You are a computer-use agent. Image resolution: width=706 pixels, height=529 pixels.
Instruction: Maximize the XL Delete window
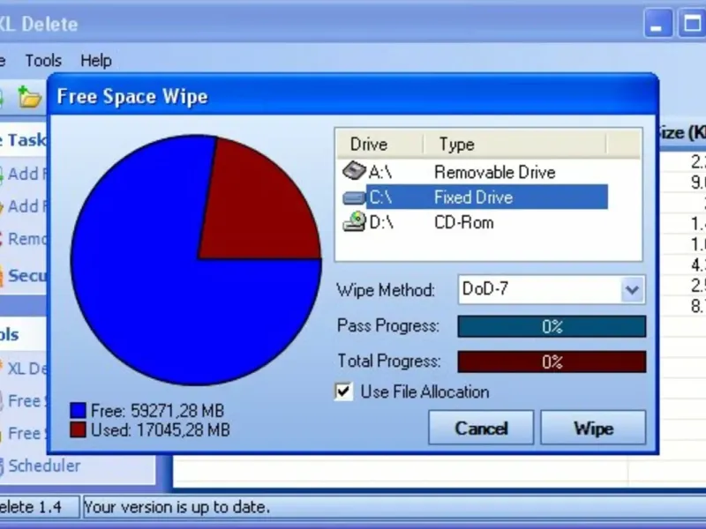(692, 24)
